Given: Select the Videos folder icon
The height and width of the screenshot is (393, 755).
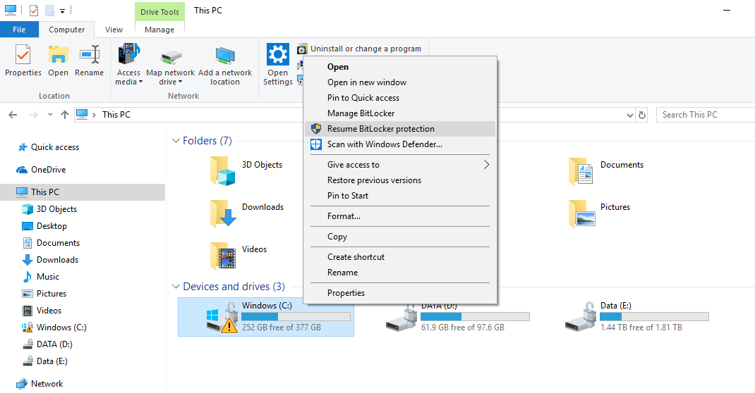Looking at the screenshot, I should point(222,255).
